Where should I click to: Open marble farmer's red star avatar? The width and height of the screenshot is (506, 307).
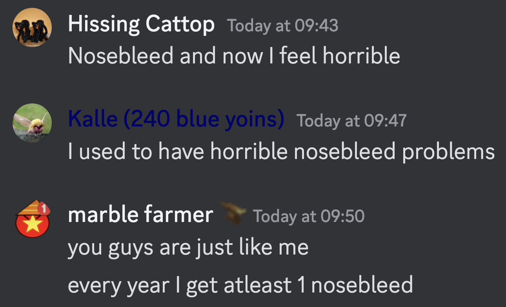(x=32, y=220)
